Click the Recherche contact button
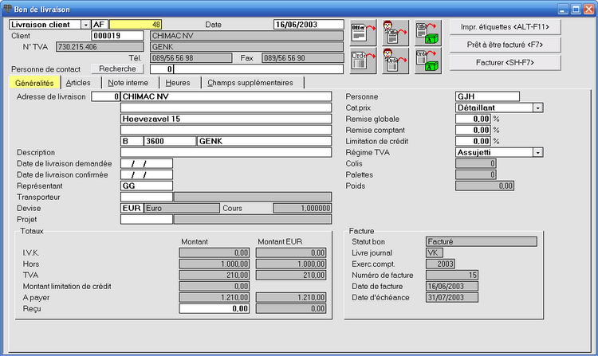The width and height of the screenshot is (598, 356). tap(117, 69)
